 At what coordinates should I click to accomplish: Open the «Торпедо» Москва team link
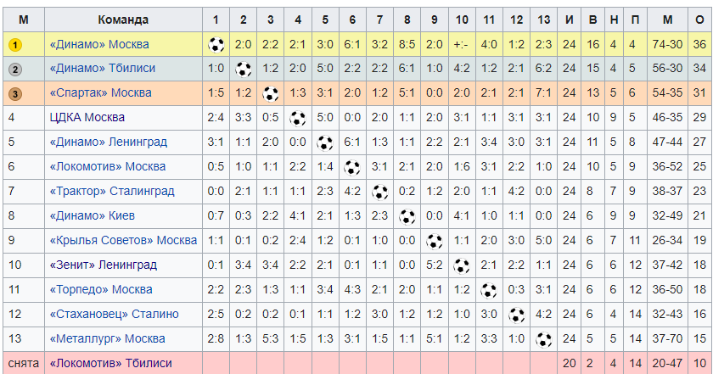pyautogui.click(x=101, y=289)
